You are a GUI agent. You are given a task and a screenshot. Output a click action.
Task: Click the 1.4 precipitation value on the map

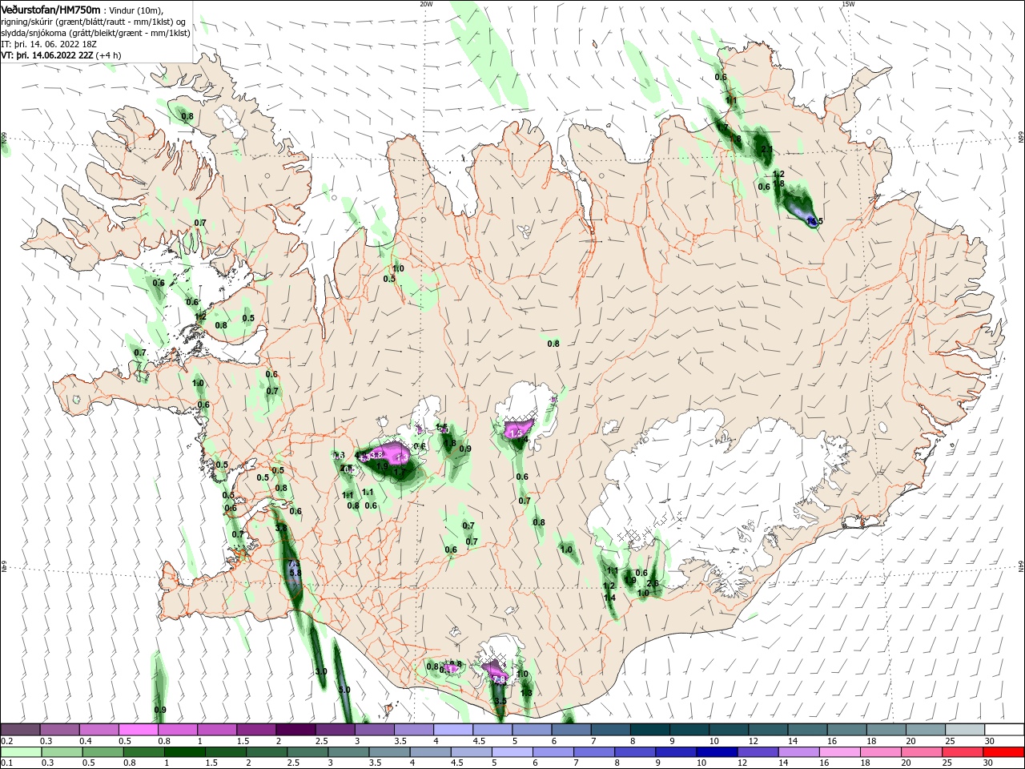coord(609,598)
